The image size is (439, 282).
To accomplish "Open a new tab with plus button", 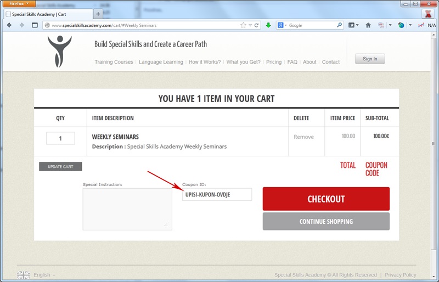I will pyautogui.click(x=98, y=14).
